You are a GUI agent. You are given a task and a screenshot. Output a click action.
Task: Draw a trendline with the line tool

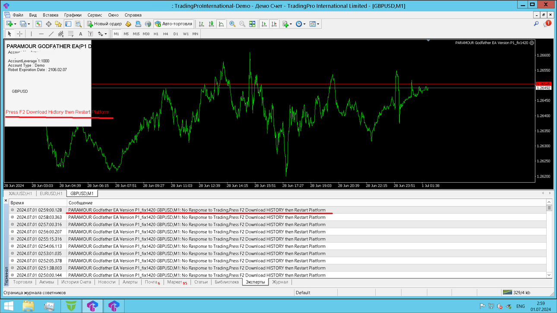51,34
